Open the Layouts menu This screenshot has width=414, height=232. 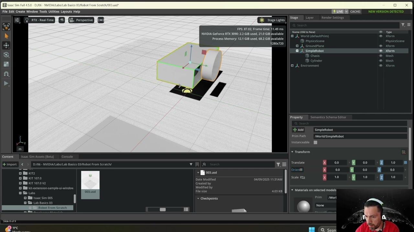pyautogui.click(x=66, y=12)
